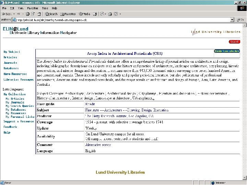Click the red Logout button
247x185 pixels.
point(234,42)
